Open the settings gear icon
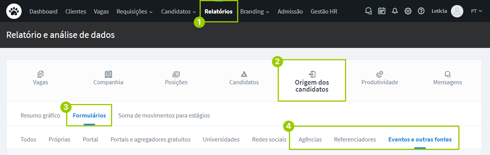490x155 pixels. click(408, 11)
